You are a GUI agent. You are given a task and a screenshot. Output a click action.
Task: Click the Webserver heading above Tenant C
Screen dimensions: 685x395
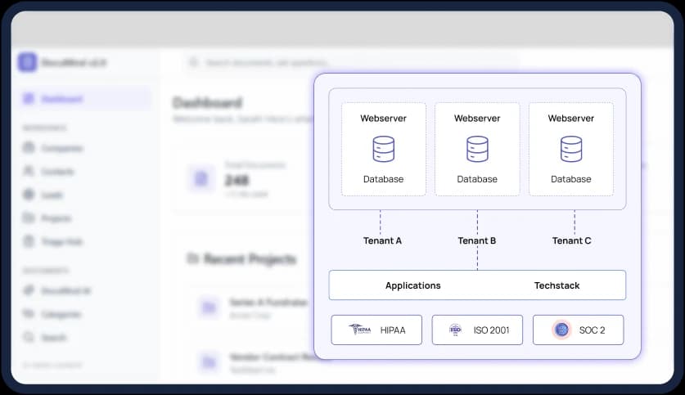tap(571, 119)
